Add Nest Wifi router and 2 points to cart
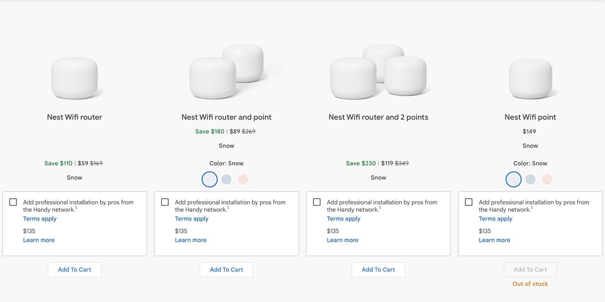This screenshot has width=605, height=302. [378, 269]
